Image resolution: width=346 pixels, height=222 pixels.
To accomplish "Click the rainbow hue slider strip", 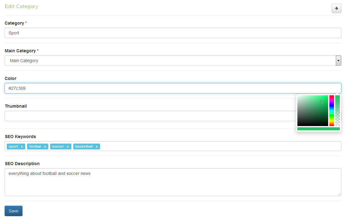I will pyautogui.click(x=332, y=111).
